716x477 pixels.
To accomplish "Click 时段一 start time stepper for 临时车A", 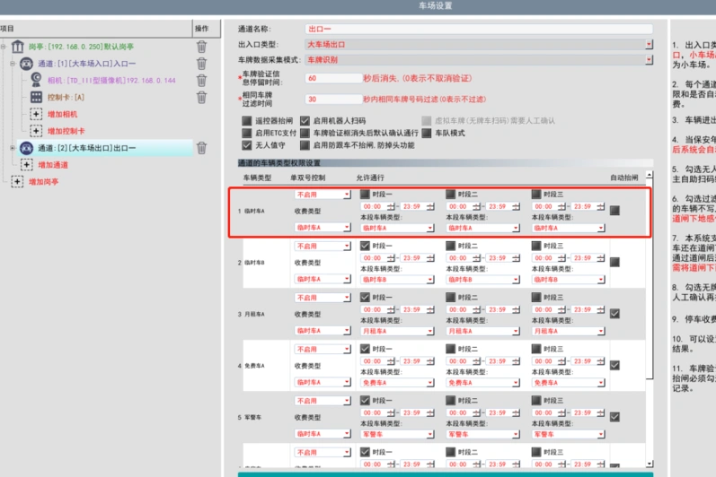I will 391,206.
